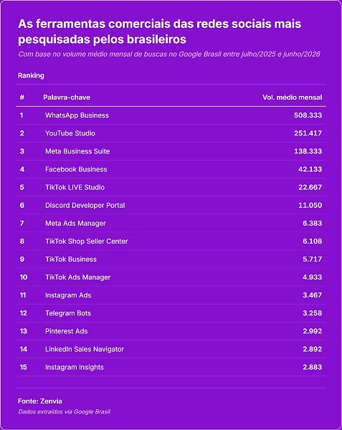
Task: Click TikTok LIVE Studio keyword
Action: point(75,187)
